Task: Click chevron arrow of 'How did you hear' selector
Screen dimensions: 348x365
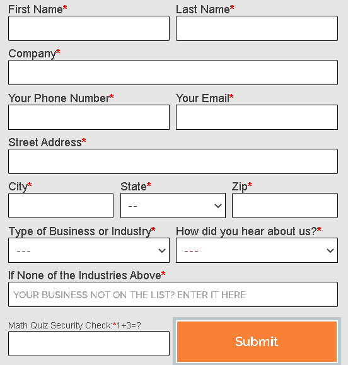Action: tap(330, 250)
